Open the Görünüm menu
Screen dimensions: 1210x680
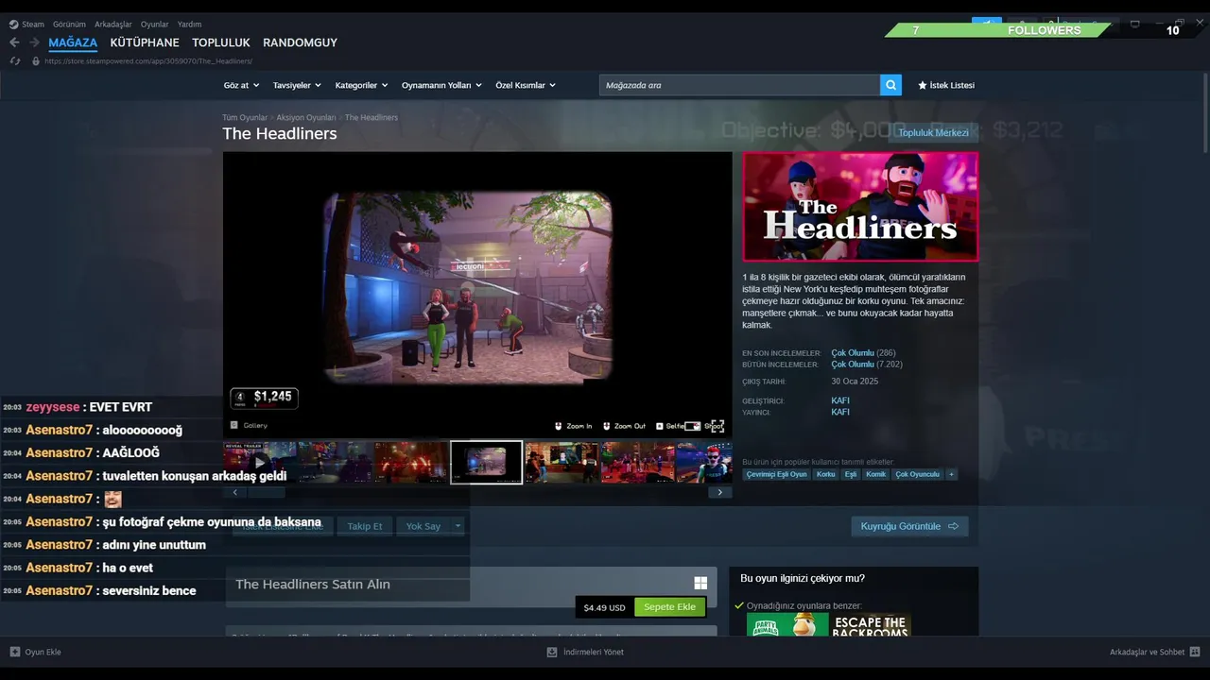click(x=69, y=25)
